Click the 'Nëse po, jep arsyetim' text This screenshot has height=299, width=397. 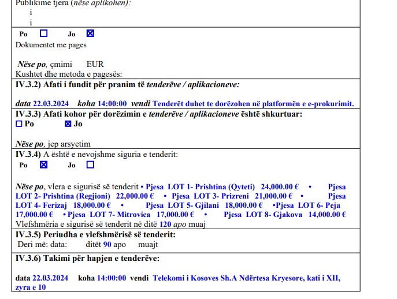tap(53, 144)
